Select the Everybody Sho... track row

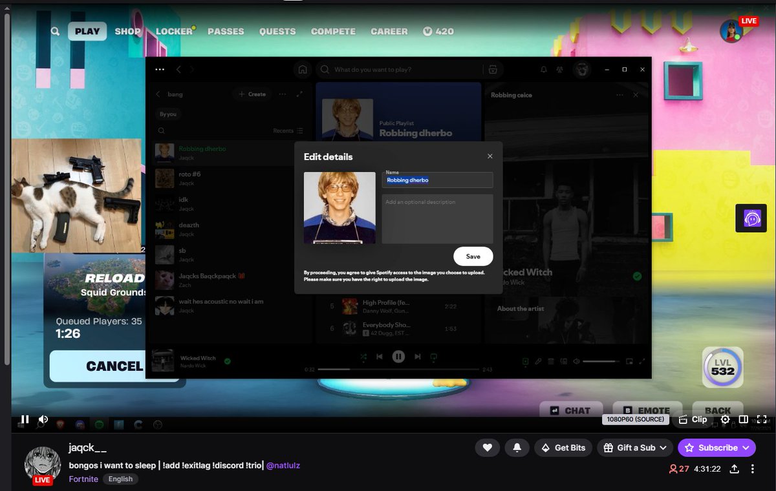coord(400,329)
